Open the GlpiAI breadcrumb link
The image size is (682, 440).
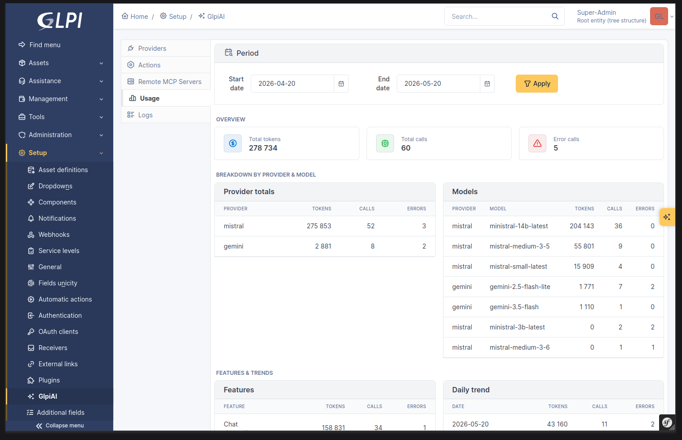point(211,17)
